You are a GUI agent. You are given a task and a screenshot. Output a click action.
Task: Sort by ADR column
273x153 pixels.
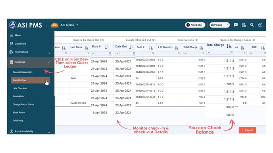tap(263, 48)
